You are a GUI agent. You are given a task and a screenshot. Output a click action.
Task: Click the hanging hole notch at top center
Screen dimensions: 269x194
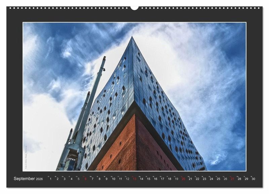[134, 7]
